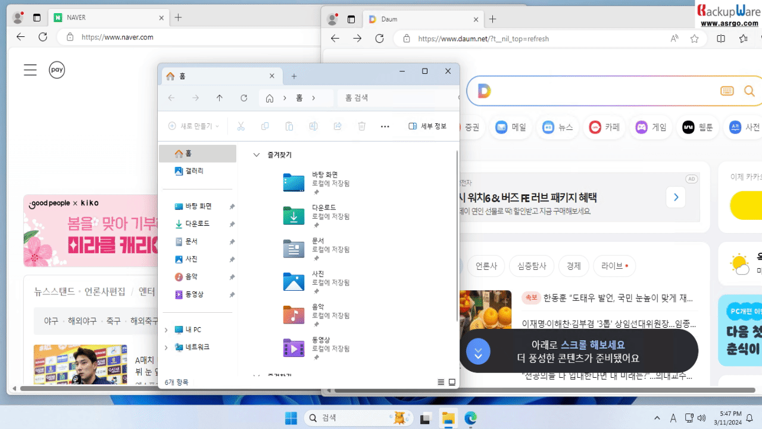Expand the chevron after 홈 in address bar
The image size is (762, 429).
point(313,98)
